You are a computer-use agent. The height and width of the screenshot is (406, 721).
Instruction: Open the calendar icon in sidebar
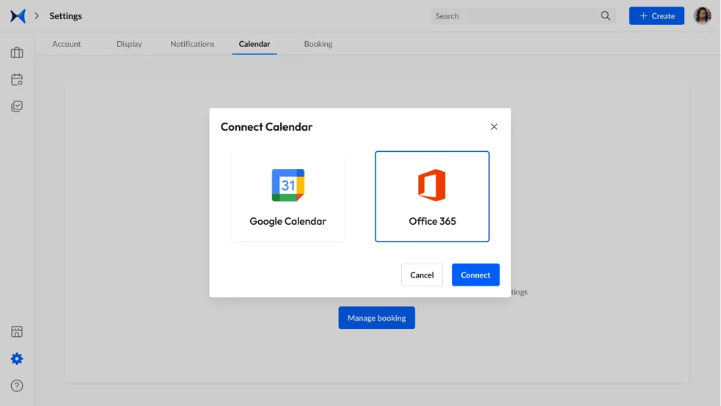tap(17, 79)
